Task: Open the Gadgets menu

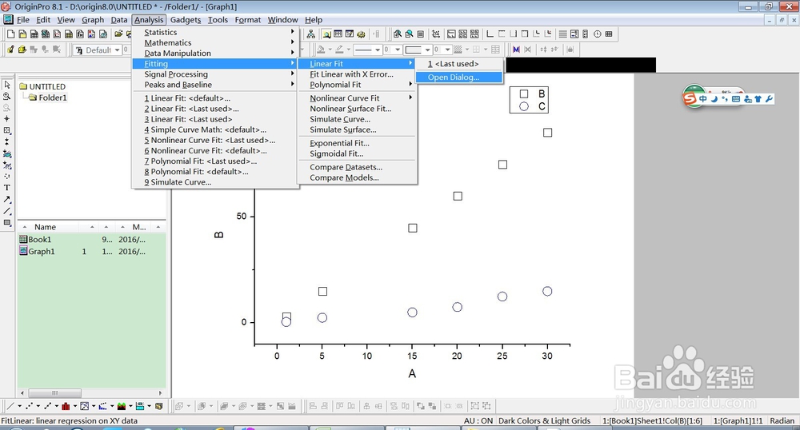Action: point(186,19)
